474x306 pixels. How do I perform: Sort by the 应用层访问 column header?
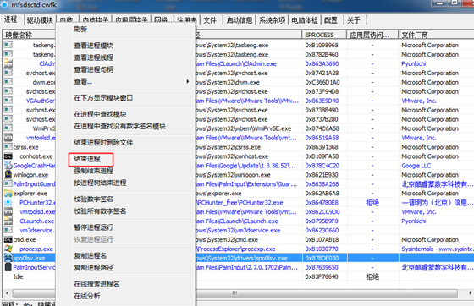pos(372,35)
